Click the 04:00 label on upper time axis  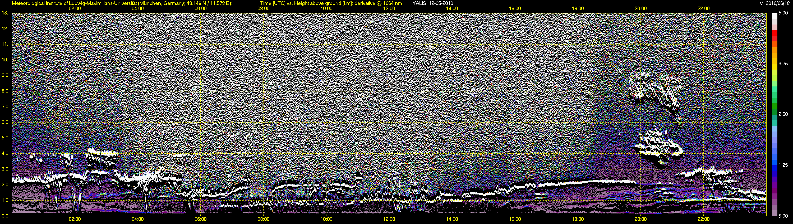point(138,9)
